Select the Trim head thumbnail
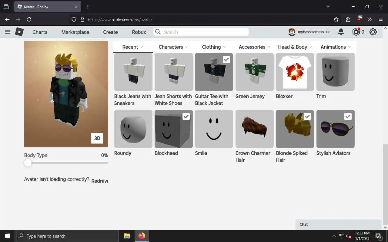 point(336,72)
